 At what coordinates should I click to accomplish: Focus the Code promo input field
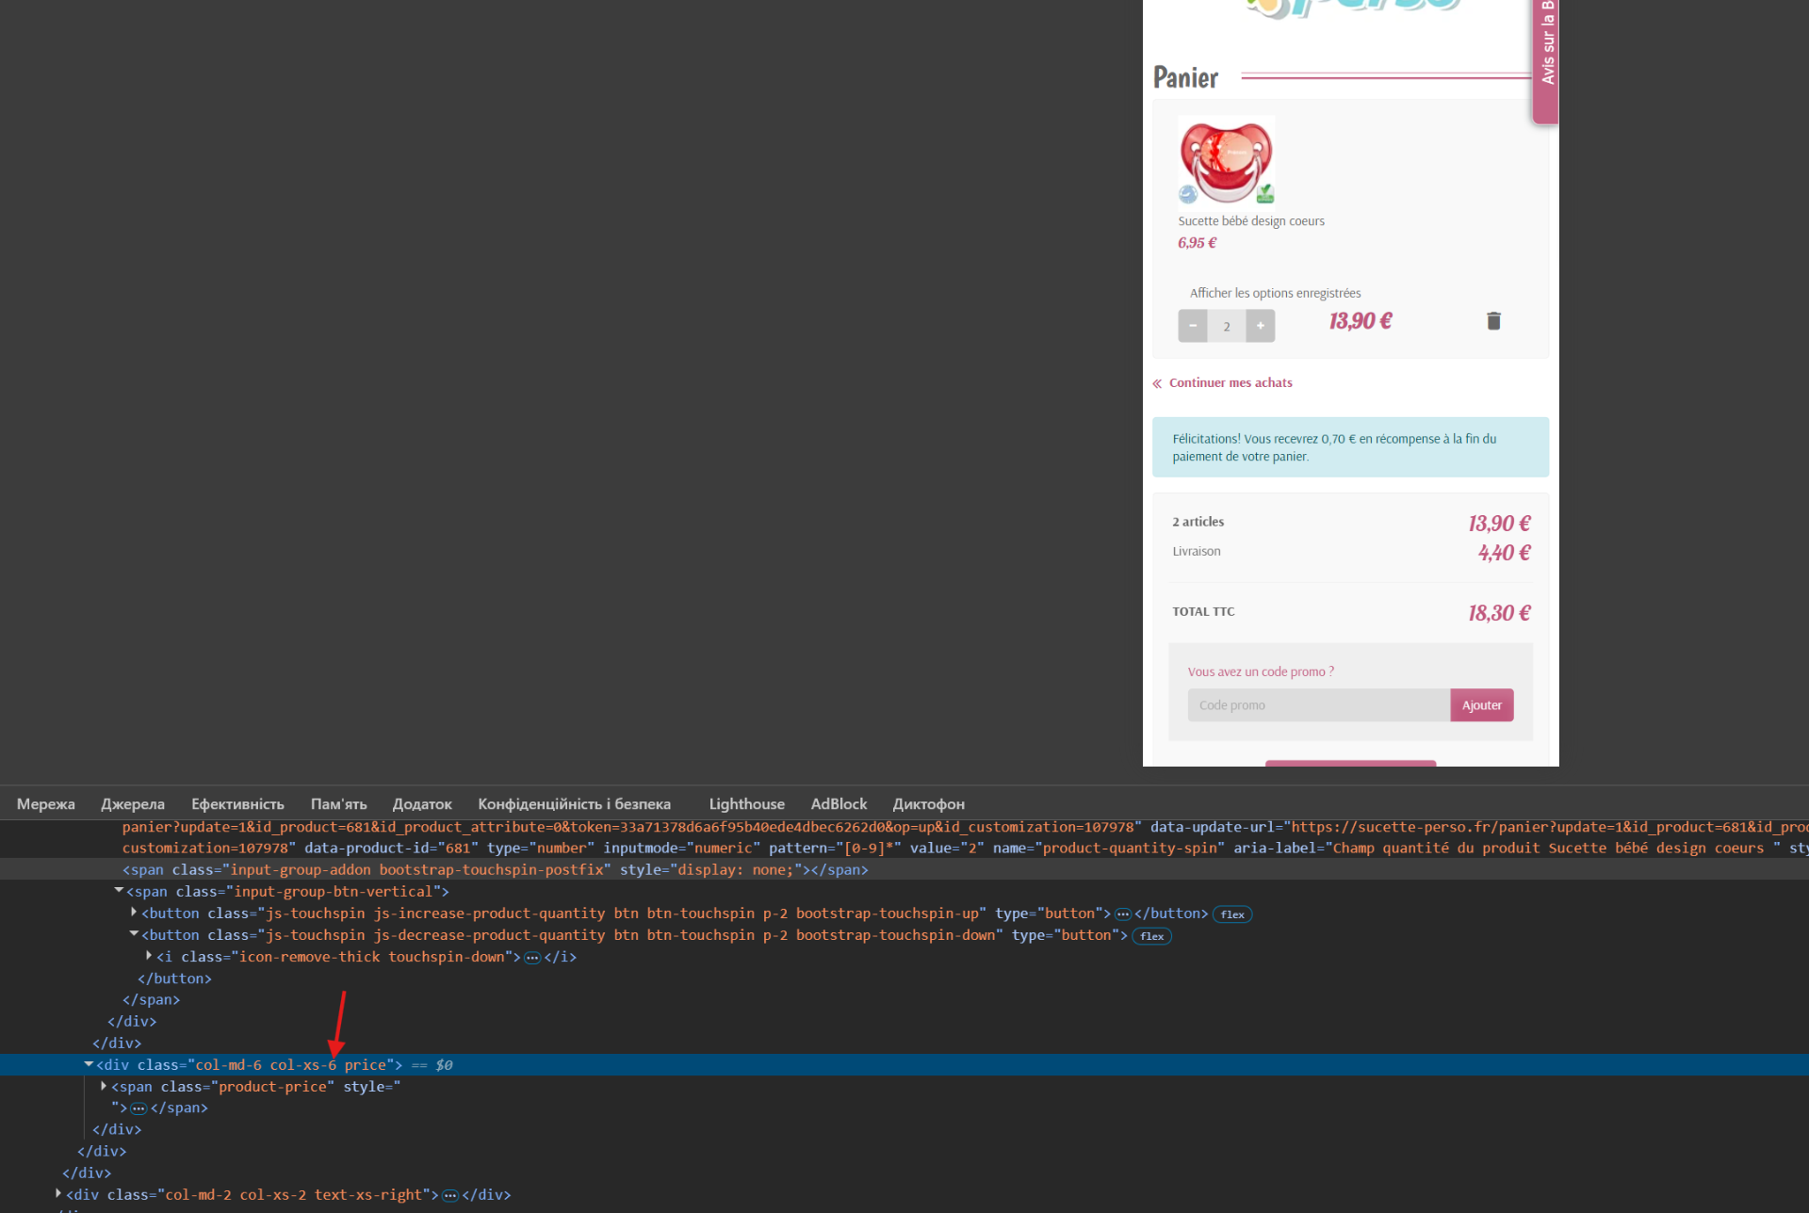pos(1317,705)
